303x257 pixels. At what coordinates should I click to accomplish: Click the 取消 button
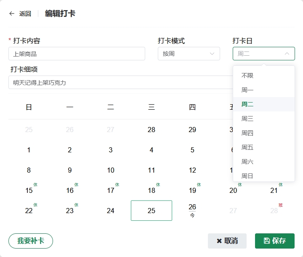(227, 241)
